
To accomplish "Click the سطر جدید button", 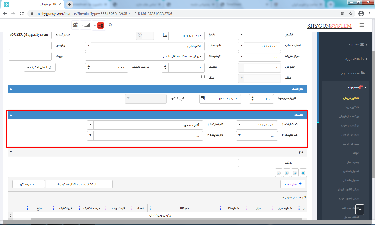I will point(293,184).
